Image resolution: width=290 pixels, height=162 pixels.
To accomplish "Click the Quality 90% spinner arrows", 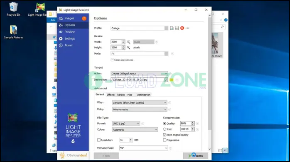I will tap(193, 124).
